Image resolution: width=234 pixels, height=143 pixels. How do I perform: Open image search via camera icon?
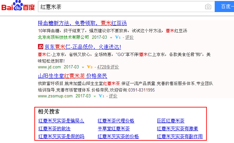click(x=208, y=7)
